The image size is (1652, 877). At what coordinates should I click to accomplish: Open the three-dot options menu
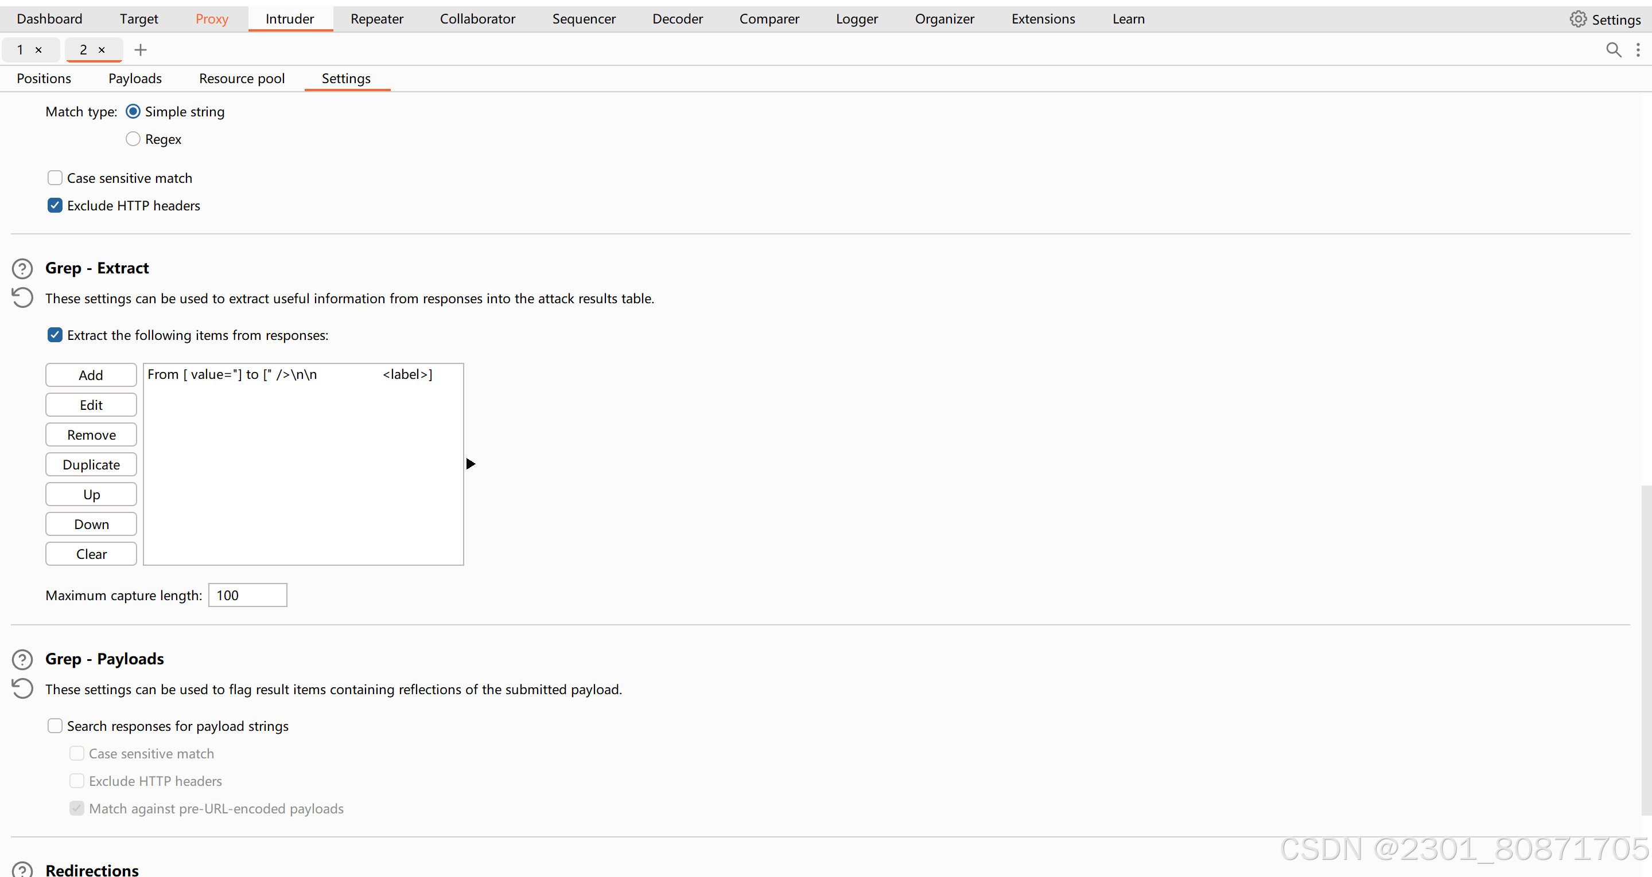tap(1637, 50)
